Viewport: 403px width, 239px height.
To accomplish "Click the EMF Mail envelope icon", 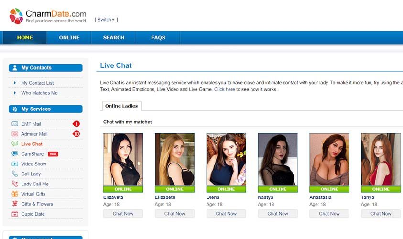I will [x=15, y=124].
